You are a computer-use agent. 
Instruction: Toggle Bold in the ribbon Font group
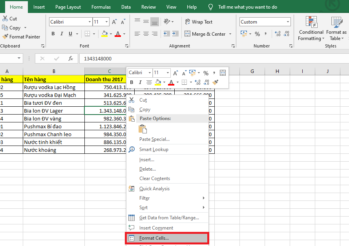[x=53, y=34]
